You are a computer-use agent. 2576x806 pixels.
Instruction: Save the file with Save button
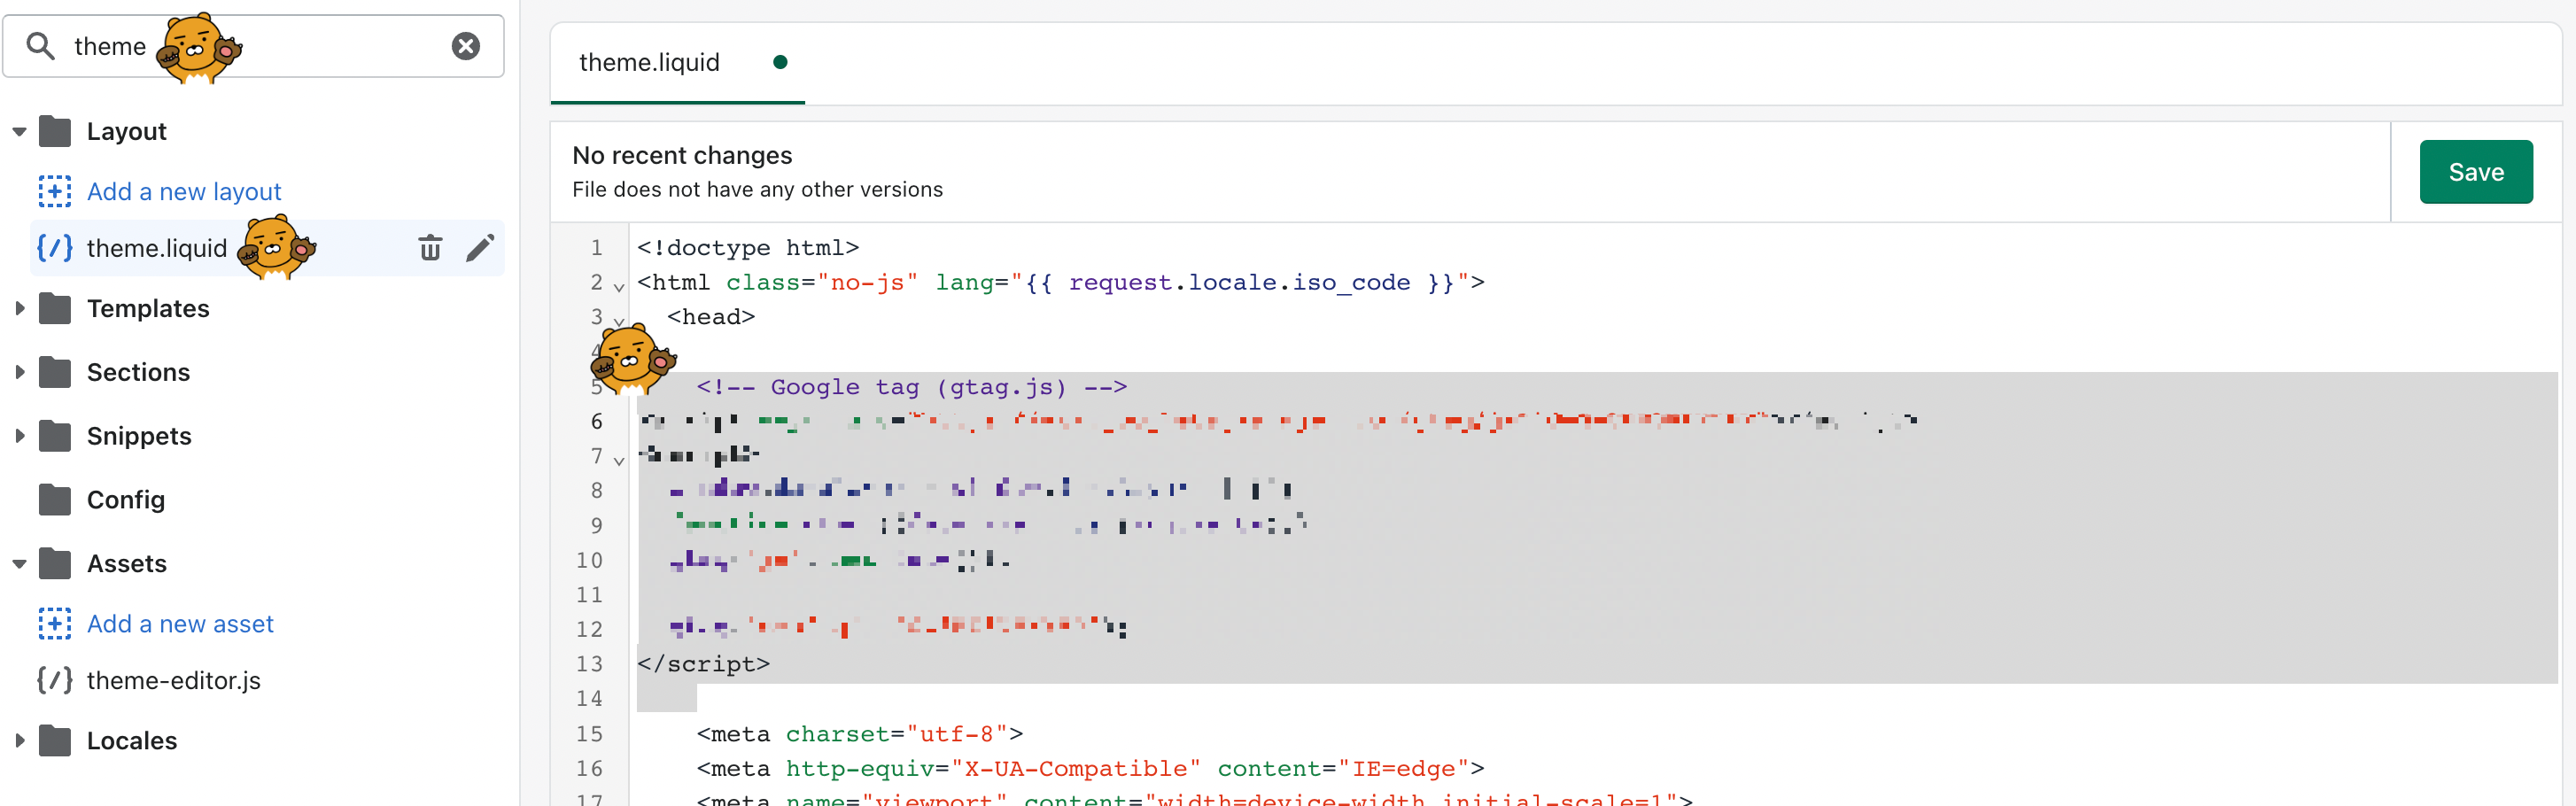point(2476,172)
